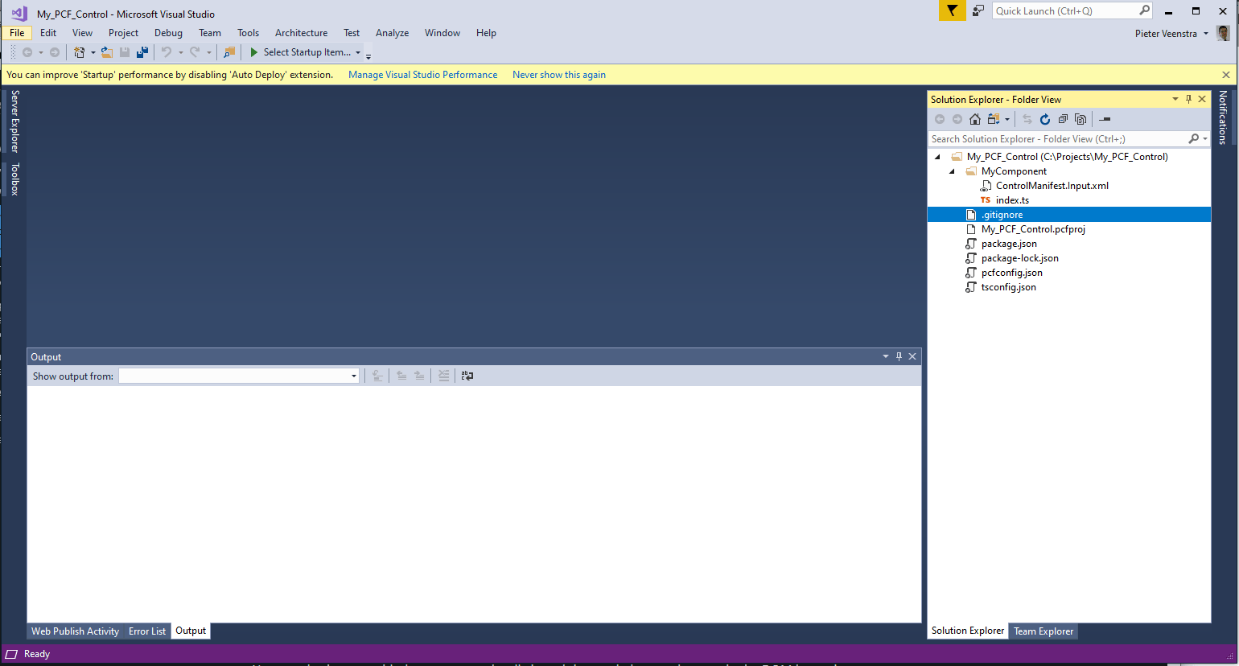
Task: Click the Open File toolbar icon
Action: (x=106, y=52)
